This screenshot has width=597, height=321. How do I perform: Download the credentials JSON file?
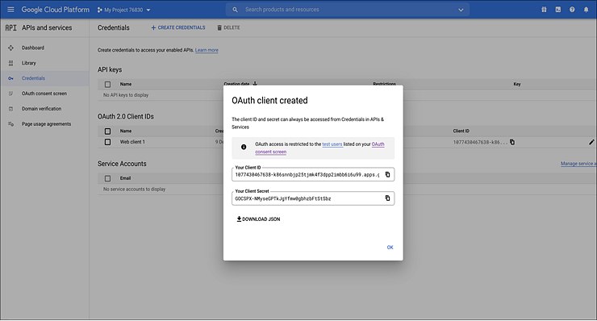point(258,219)
